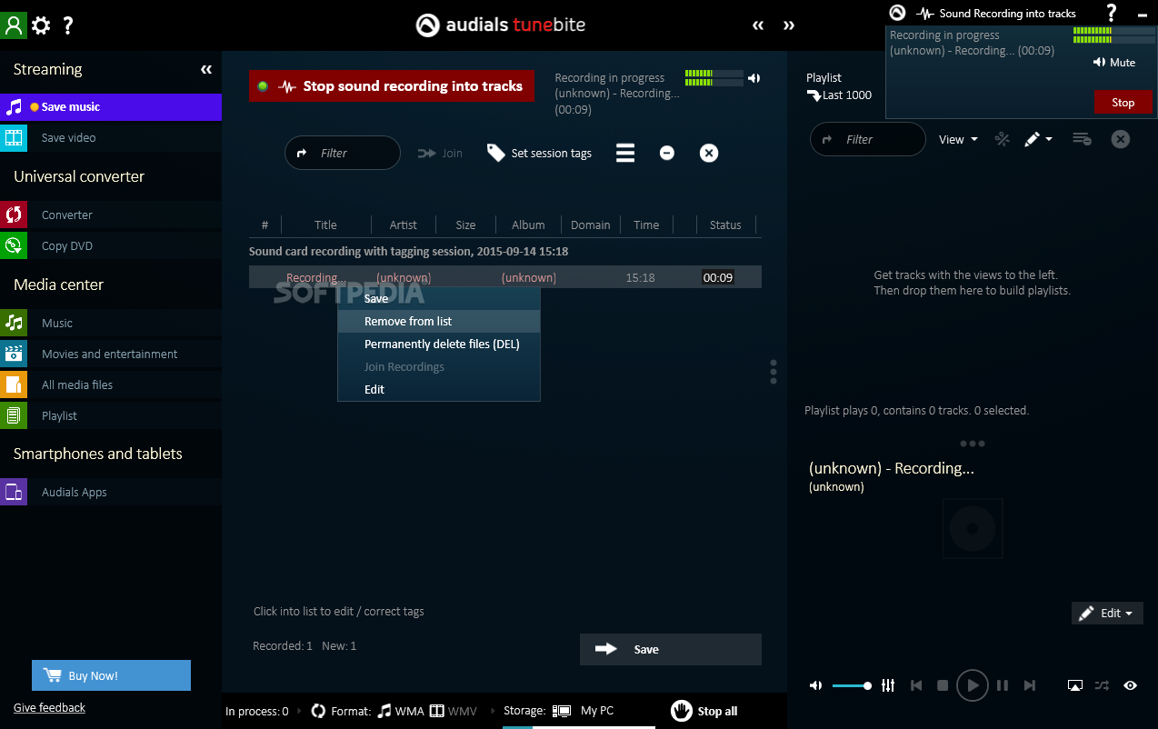Open the View dropdown

958,139
